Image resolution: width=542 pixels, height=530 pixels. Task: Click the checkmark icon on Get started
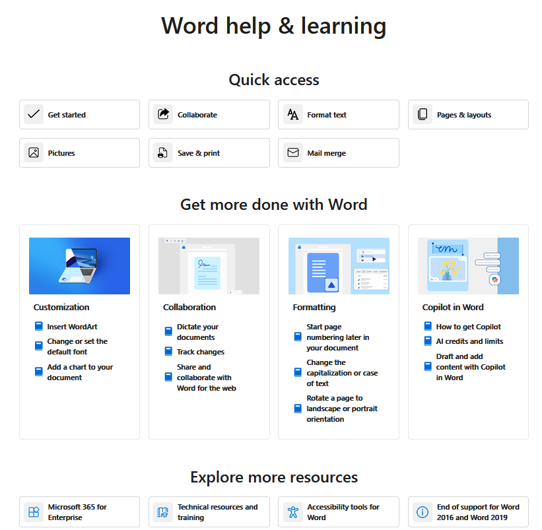(x=34, y=114)
